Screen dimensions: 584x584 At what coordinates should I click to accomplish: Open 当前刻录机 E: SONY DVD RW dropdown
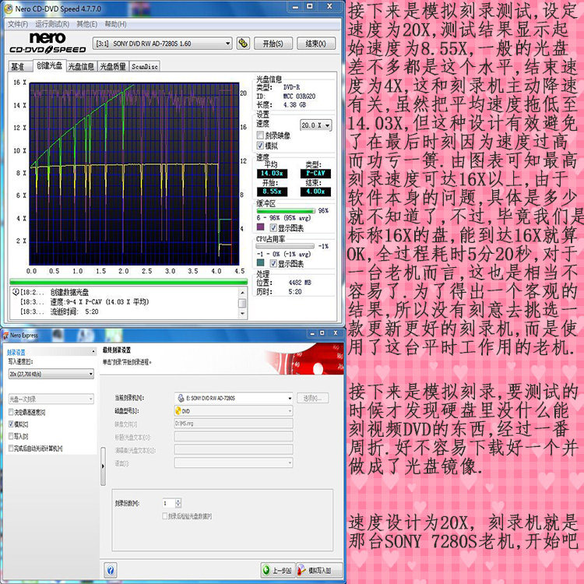click(234, 398)
